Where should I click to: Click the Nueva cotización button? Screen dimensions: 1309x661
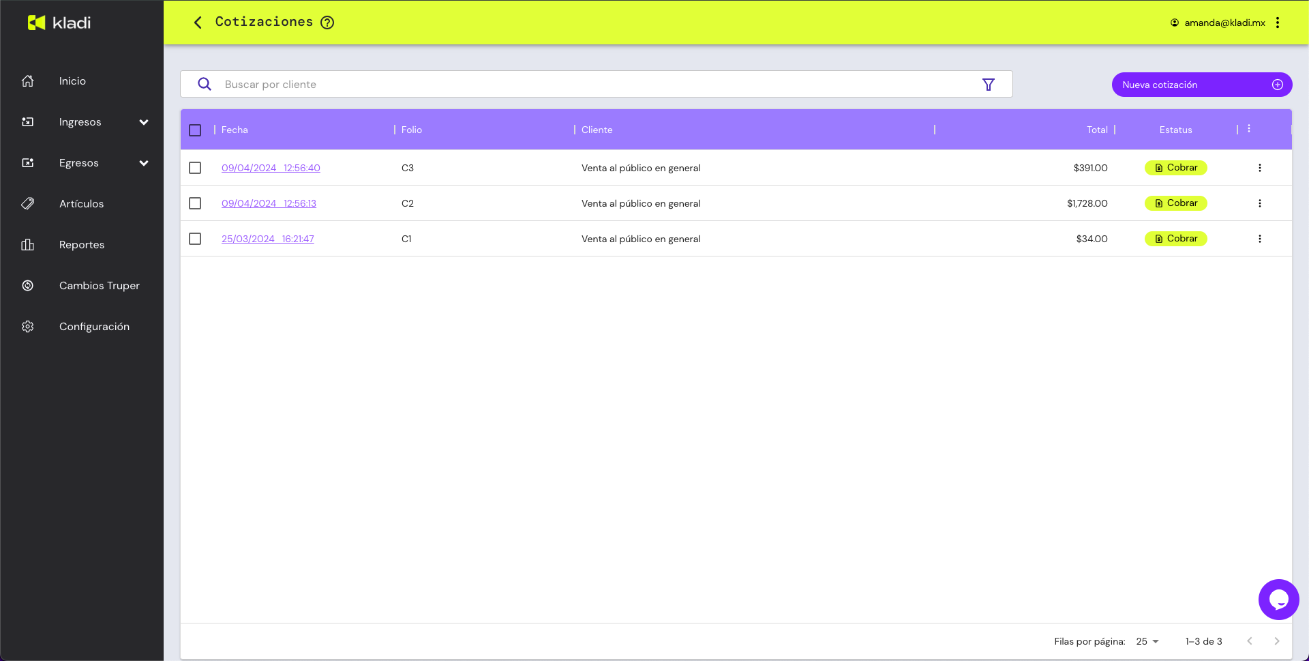tap(1201, 85)
